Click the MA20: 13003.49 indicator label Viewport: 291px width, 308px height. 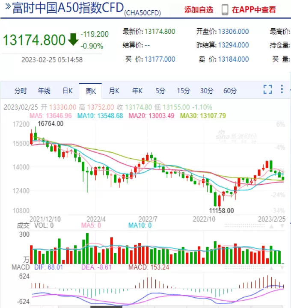(x=151, y=115)
